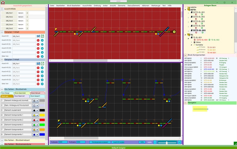Save Gleisplan 1 Ausschnitt with floppy icon
Screen dimensions: 237x149
(38, 36)
